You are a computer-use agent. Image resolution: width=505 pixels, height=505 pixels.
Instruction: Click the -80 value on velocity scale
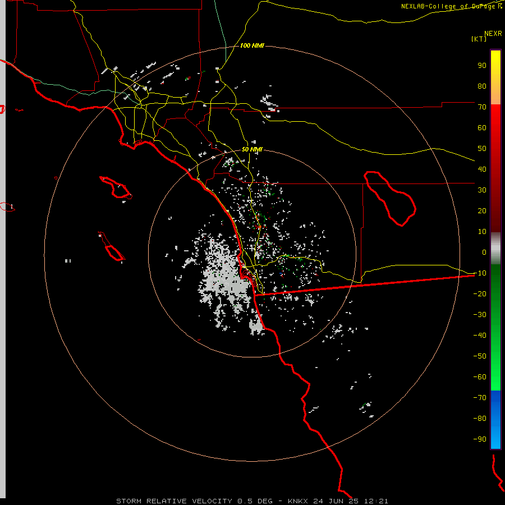coord(480,419)
